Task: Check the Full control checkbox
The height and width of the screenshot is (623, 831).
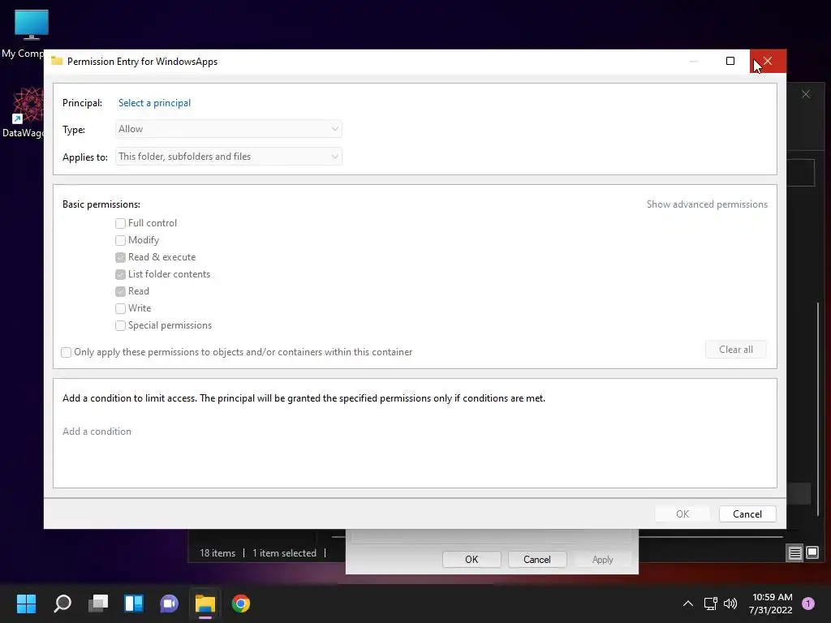Action: pyautogui.click(x=120, y=223)
